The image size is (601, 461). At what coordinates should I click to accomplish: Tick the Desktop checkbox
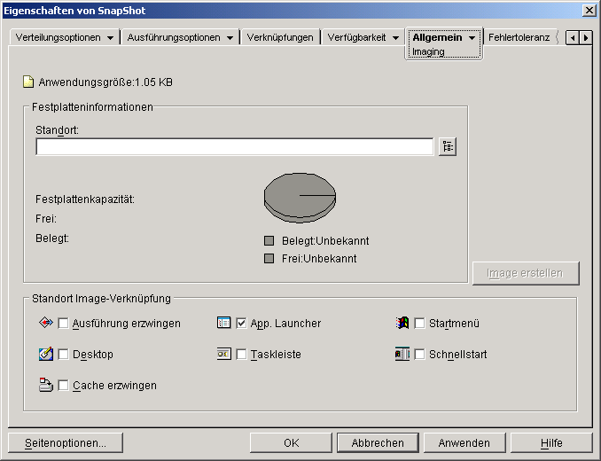pyautogui.click(x=63, y=354)
